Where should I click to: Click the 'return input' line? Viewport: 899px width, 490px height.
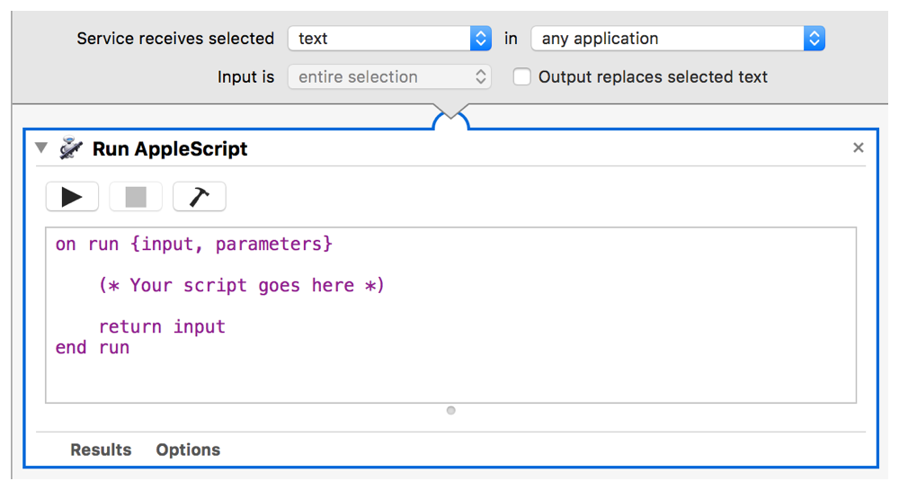coord(162,326)
